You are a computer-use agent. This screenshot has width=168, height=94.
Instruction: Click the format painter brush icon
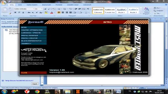(x=10, y=13)
